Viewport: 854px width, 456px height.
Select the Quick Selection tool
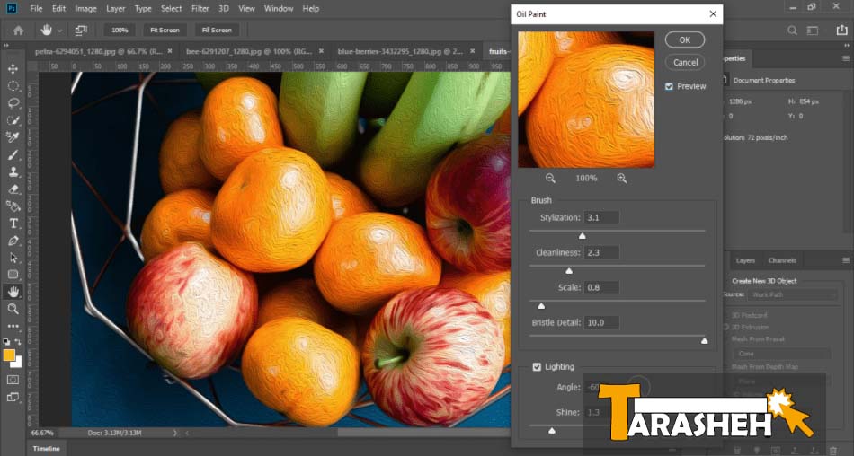click(x=13, y=120)
